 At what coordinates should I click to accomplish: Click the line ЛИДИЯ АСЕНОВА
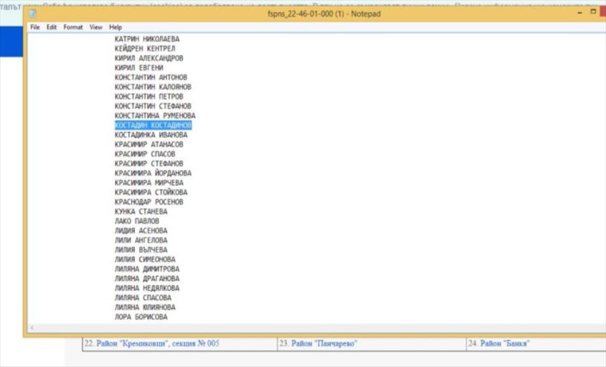[141, 231]
